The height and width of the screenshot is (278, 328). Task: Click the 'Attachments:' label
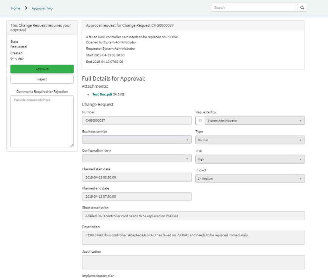click(95, 86)
